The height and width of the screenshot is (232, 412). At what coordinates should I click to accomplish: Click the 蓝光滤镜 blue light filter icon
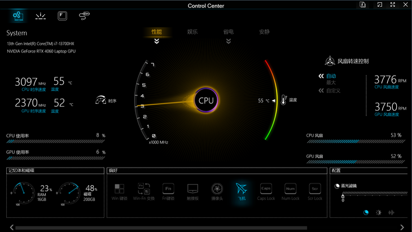click(x=337, y=186)
